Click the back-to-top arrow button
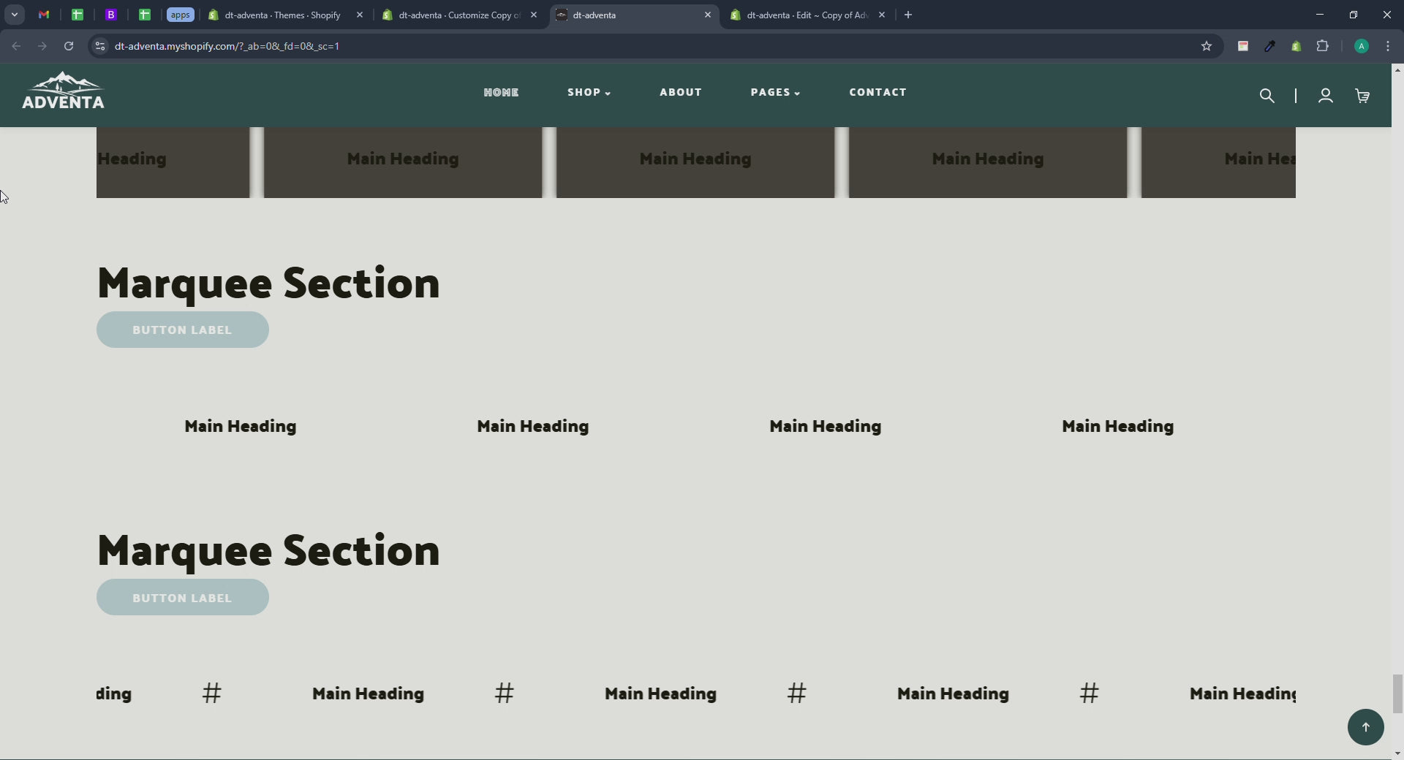This screenshot has width=1404, height=760. click(1365, 726)
